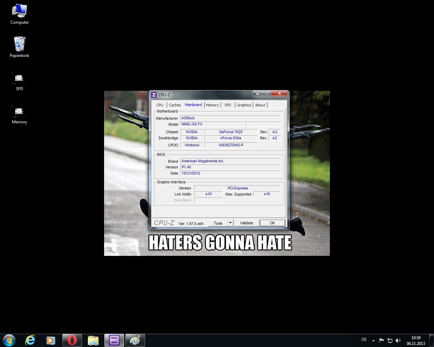Open the About tab
Screen dimensions: 434x347
tap(260, 105)
